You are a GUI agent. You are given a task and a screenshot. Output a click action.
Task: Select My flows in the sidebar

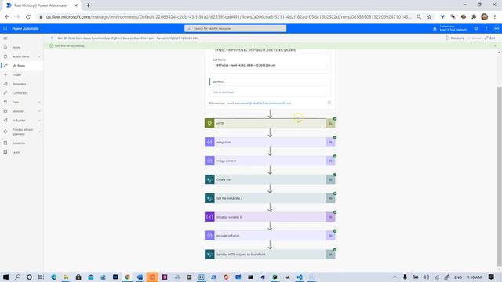click(x=19, y=66)
